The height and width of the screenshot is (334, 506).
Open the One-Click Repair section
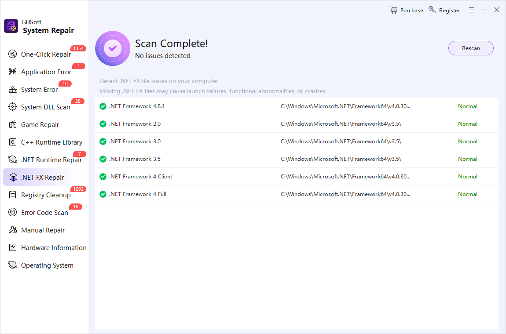44,54
